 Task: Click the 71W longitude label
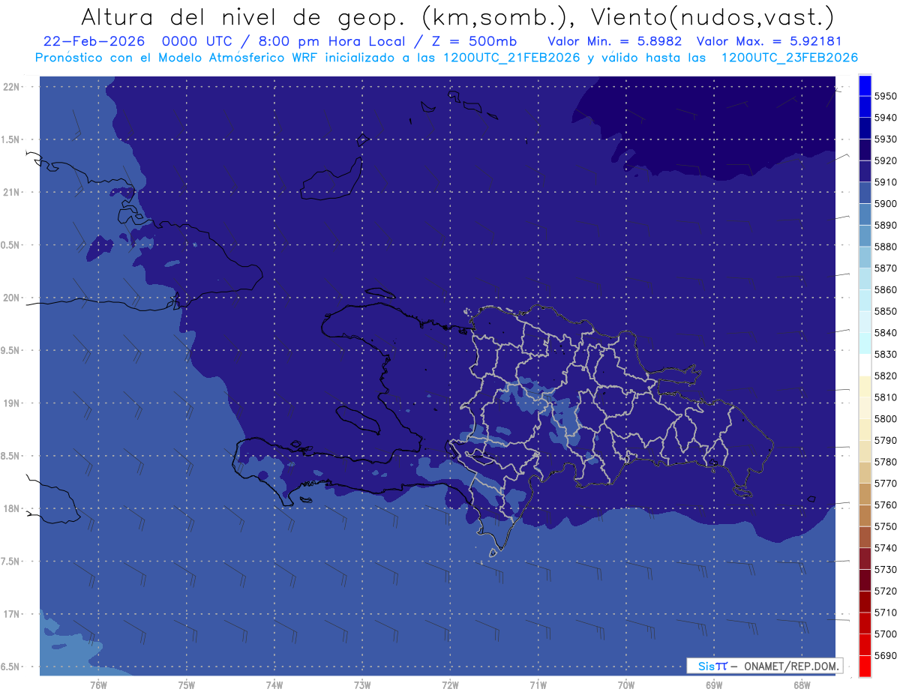538,685
